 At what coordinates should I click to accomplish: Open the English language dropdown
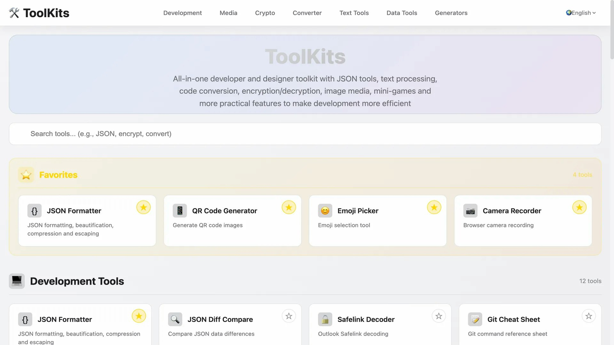(581, 13)
